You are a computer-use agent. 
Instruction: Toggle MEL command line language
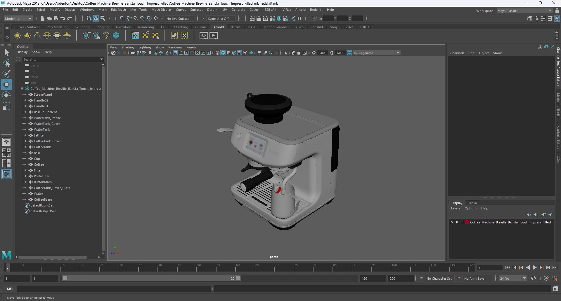(10, 289)
